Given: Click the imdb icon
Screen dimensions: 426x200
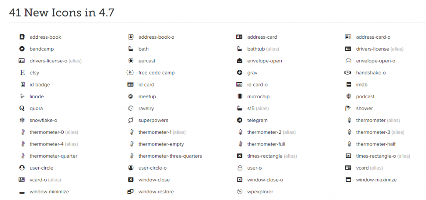Looking at the screenshot, I should (349, 85).
